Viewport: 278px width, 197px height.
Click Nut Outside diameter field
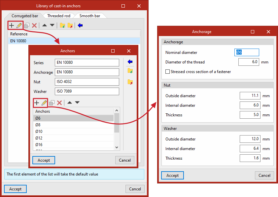coord(250,96)
